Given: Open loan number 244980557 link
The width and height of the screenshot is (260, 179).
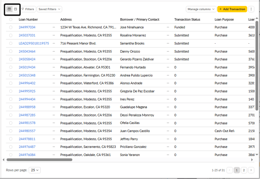Looking at the screenshot, I should click(x=27, y=131).
